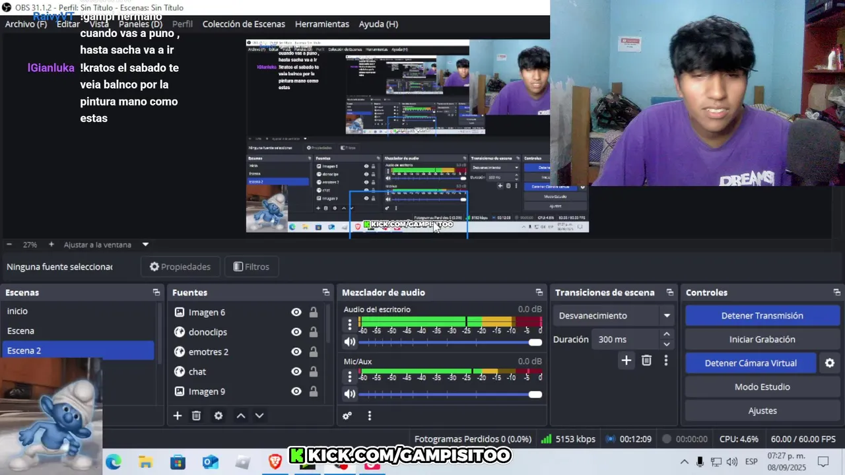
Task: Decrease the Duración value with the down arrow
Action: 667,344
